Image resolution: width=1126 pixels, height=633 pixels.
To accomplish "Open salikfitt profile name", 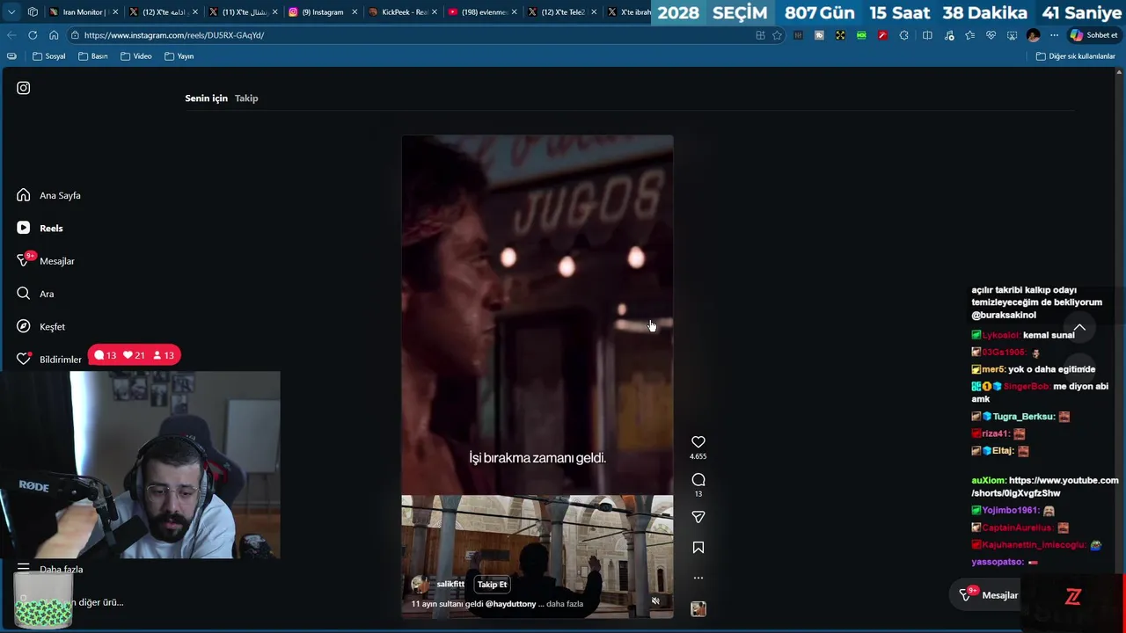I will pyautogui.click(x=450, y=584).
